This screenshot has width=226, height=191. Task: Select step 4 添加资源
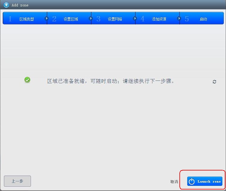point(157,18)
